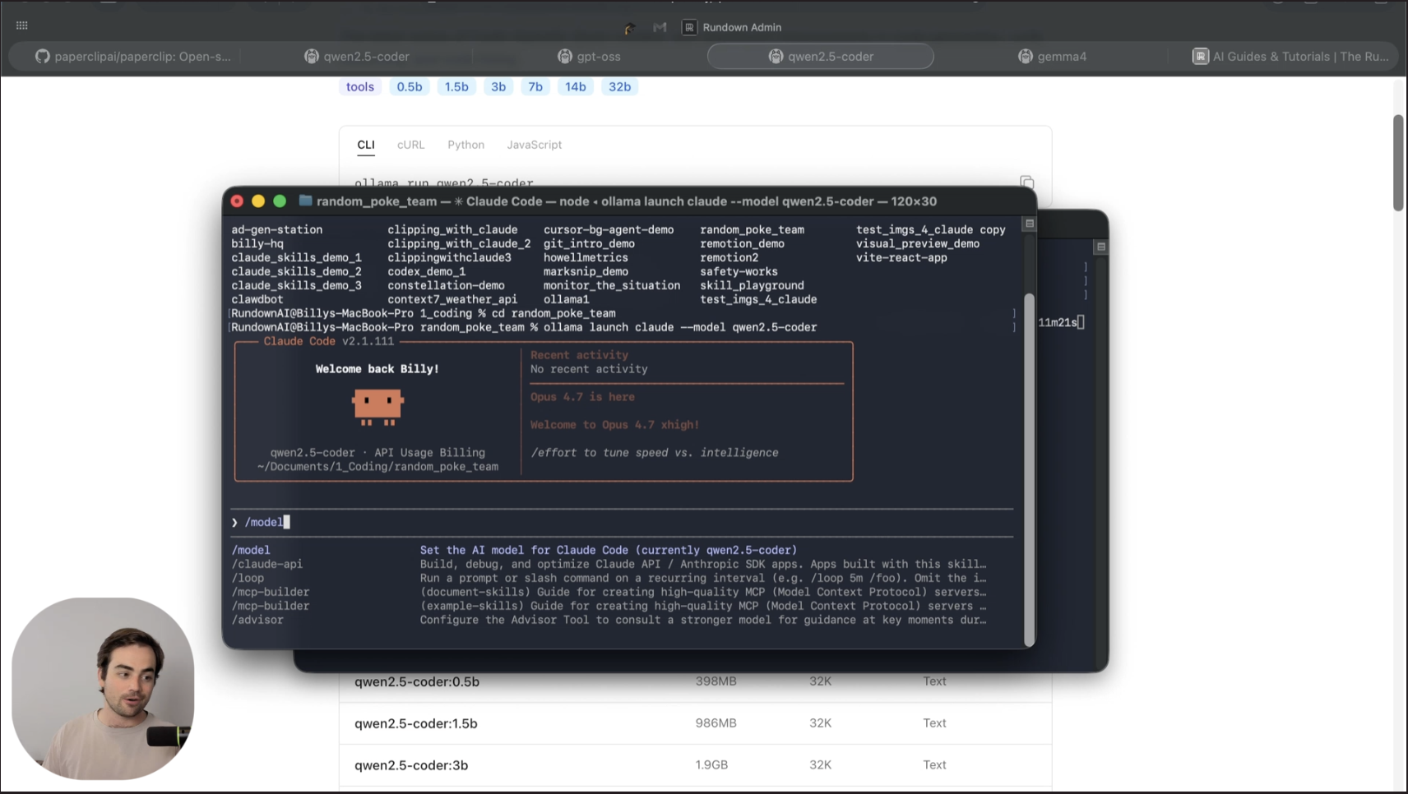The image size is (1408, 794).
Task: Select the CLI tab on the Ollama page
Action: tap(366, 145)
